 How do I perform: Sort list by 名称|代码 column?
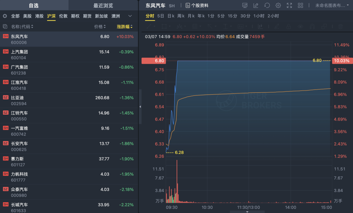pos(22,26)
